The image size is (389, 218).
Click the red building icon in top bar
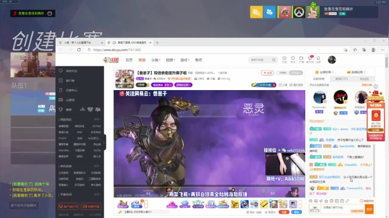point(285,12)
